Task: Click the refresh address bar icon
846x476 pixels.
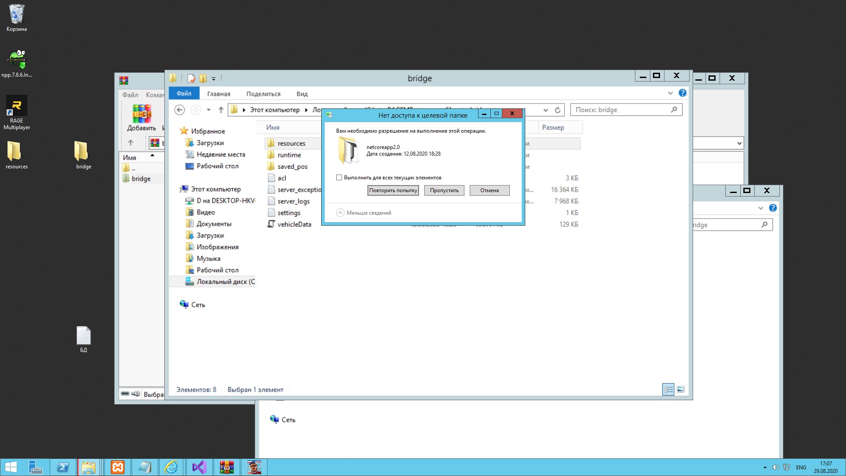Action: pyautogui.click(x=557, y=110)
